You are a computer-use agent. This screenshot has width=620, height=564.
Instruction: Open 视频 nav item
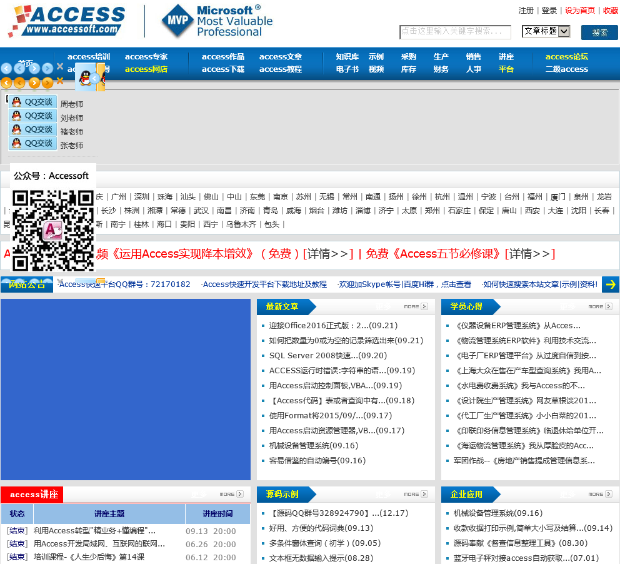[376, 69]
